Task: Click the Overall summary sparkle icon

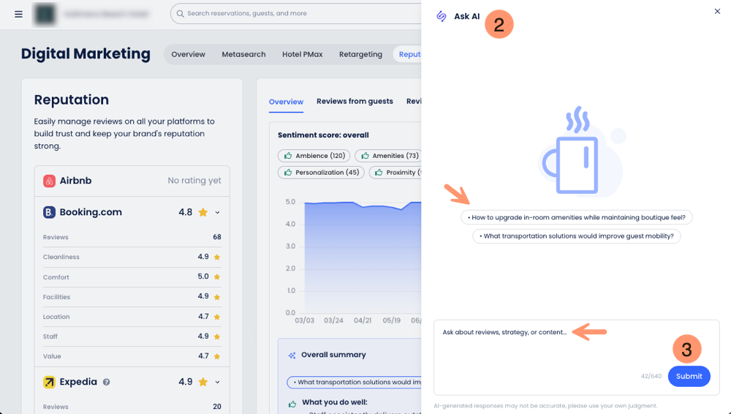Action: [x=292, y=355]
